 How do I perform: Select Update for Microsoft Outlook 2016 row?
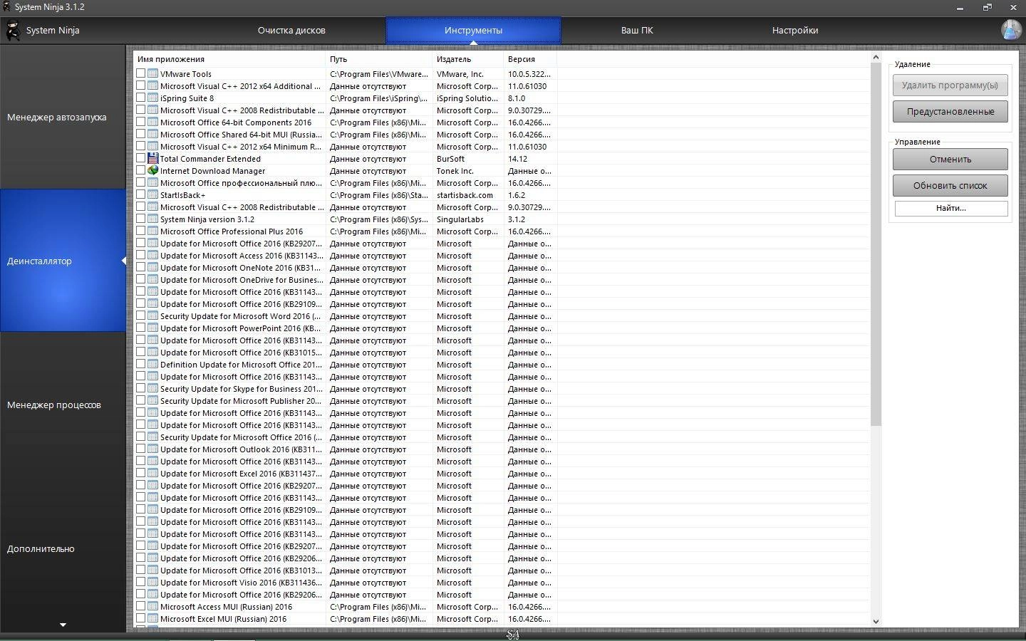502,449
